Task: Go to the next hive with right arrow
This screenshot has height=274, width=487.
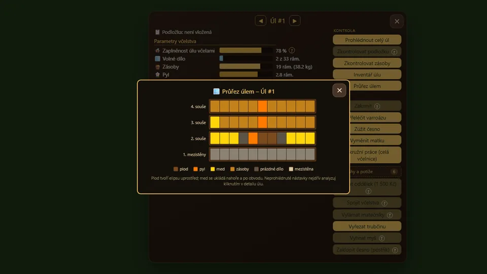Action: point(295,21)
